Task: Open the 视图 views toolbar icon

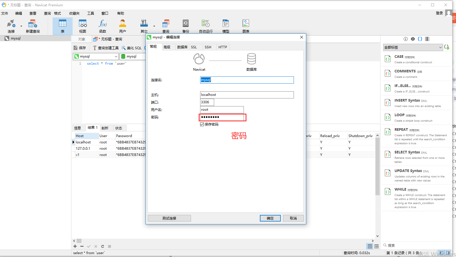Action: (x=83, y=26)
